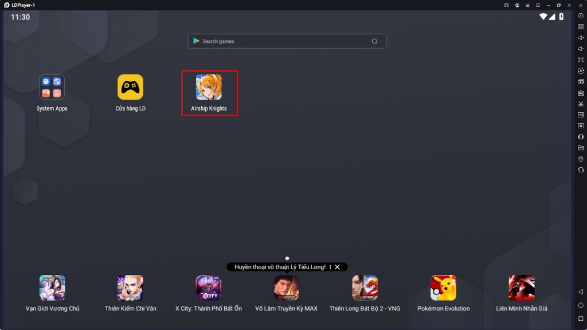Open the hamburger menu in title bar

click(527, 5)
